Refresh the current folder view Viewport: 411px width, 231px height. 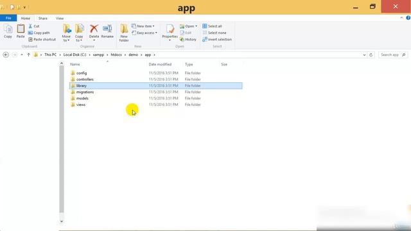click(x=371, y=55)
